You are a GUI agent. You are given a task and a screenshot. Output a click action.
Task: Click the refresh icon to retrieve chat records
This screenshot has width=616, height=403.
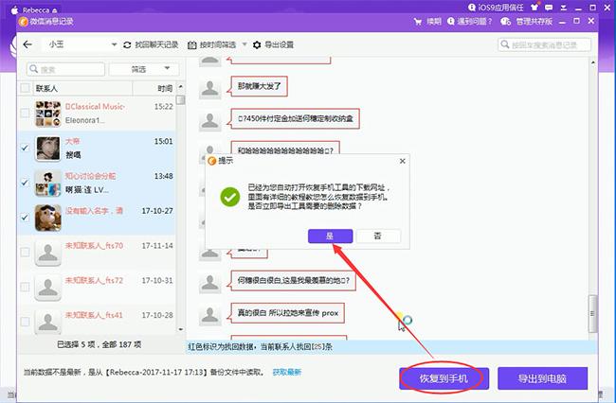pos(127,45)
